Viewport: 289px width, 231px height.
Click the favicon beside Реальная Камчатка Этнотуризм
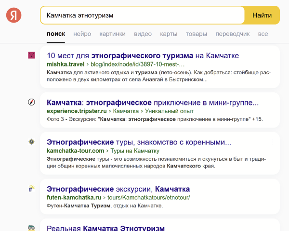tap(31, 227)
